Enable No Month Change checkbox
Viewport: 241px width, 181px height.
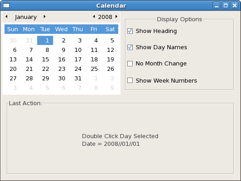[130, 64]
